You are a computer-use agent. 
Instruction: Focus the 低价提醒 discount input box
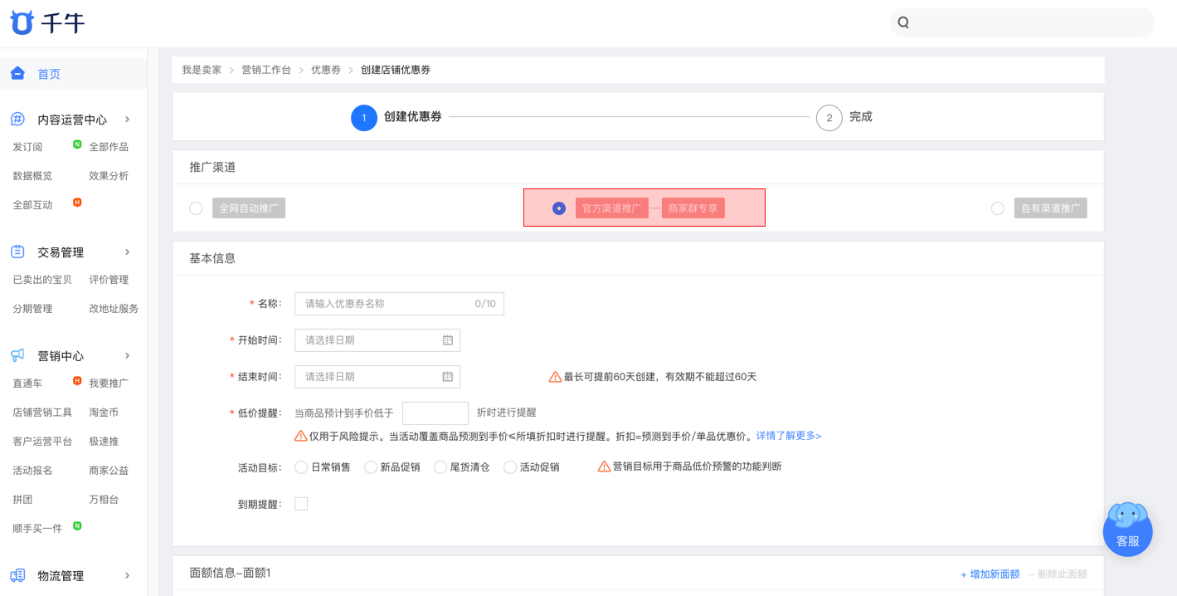coord(435,413)
